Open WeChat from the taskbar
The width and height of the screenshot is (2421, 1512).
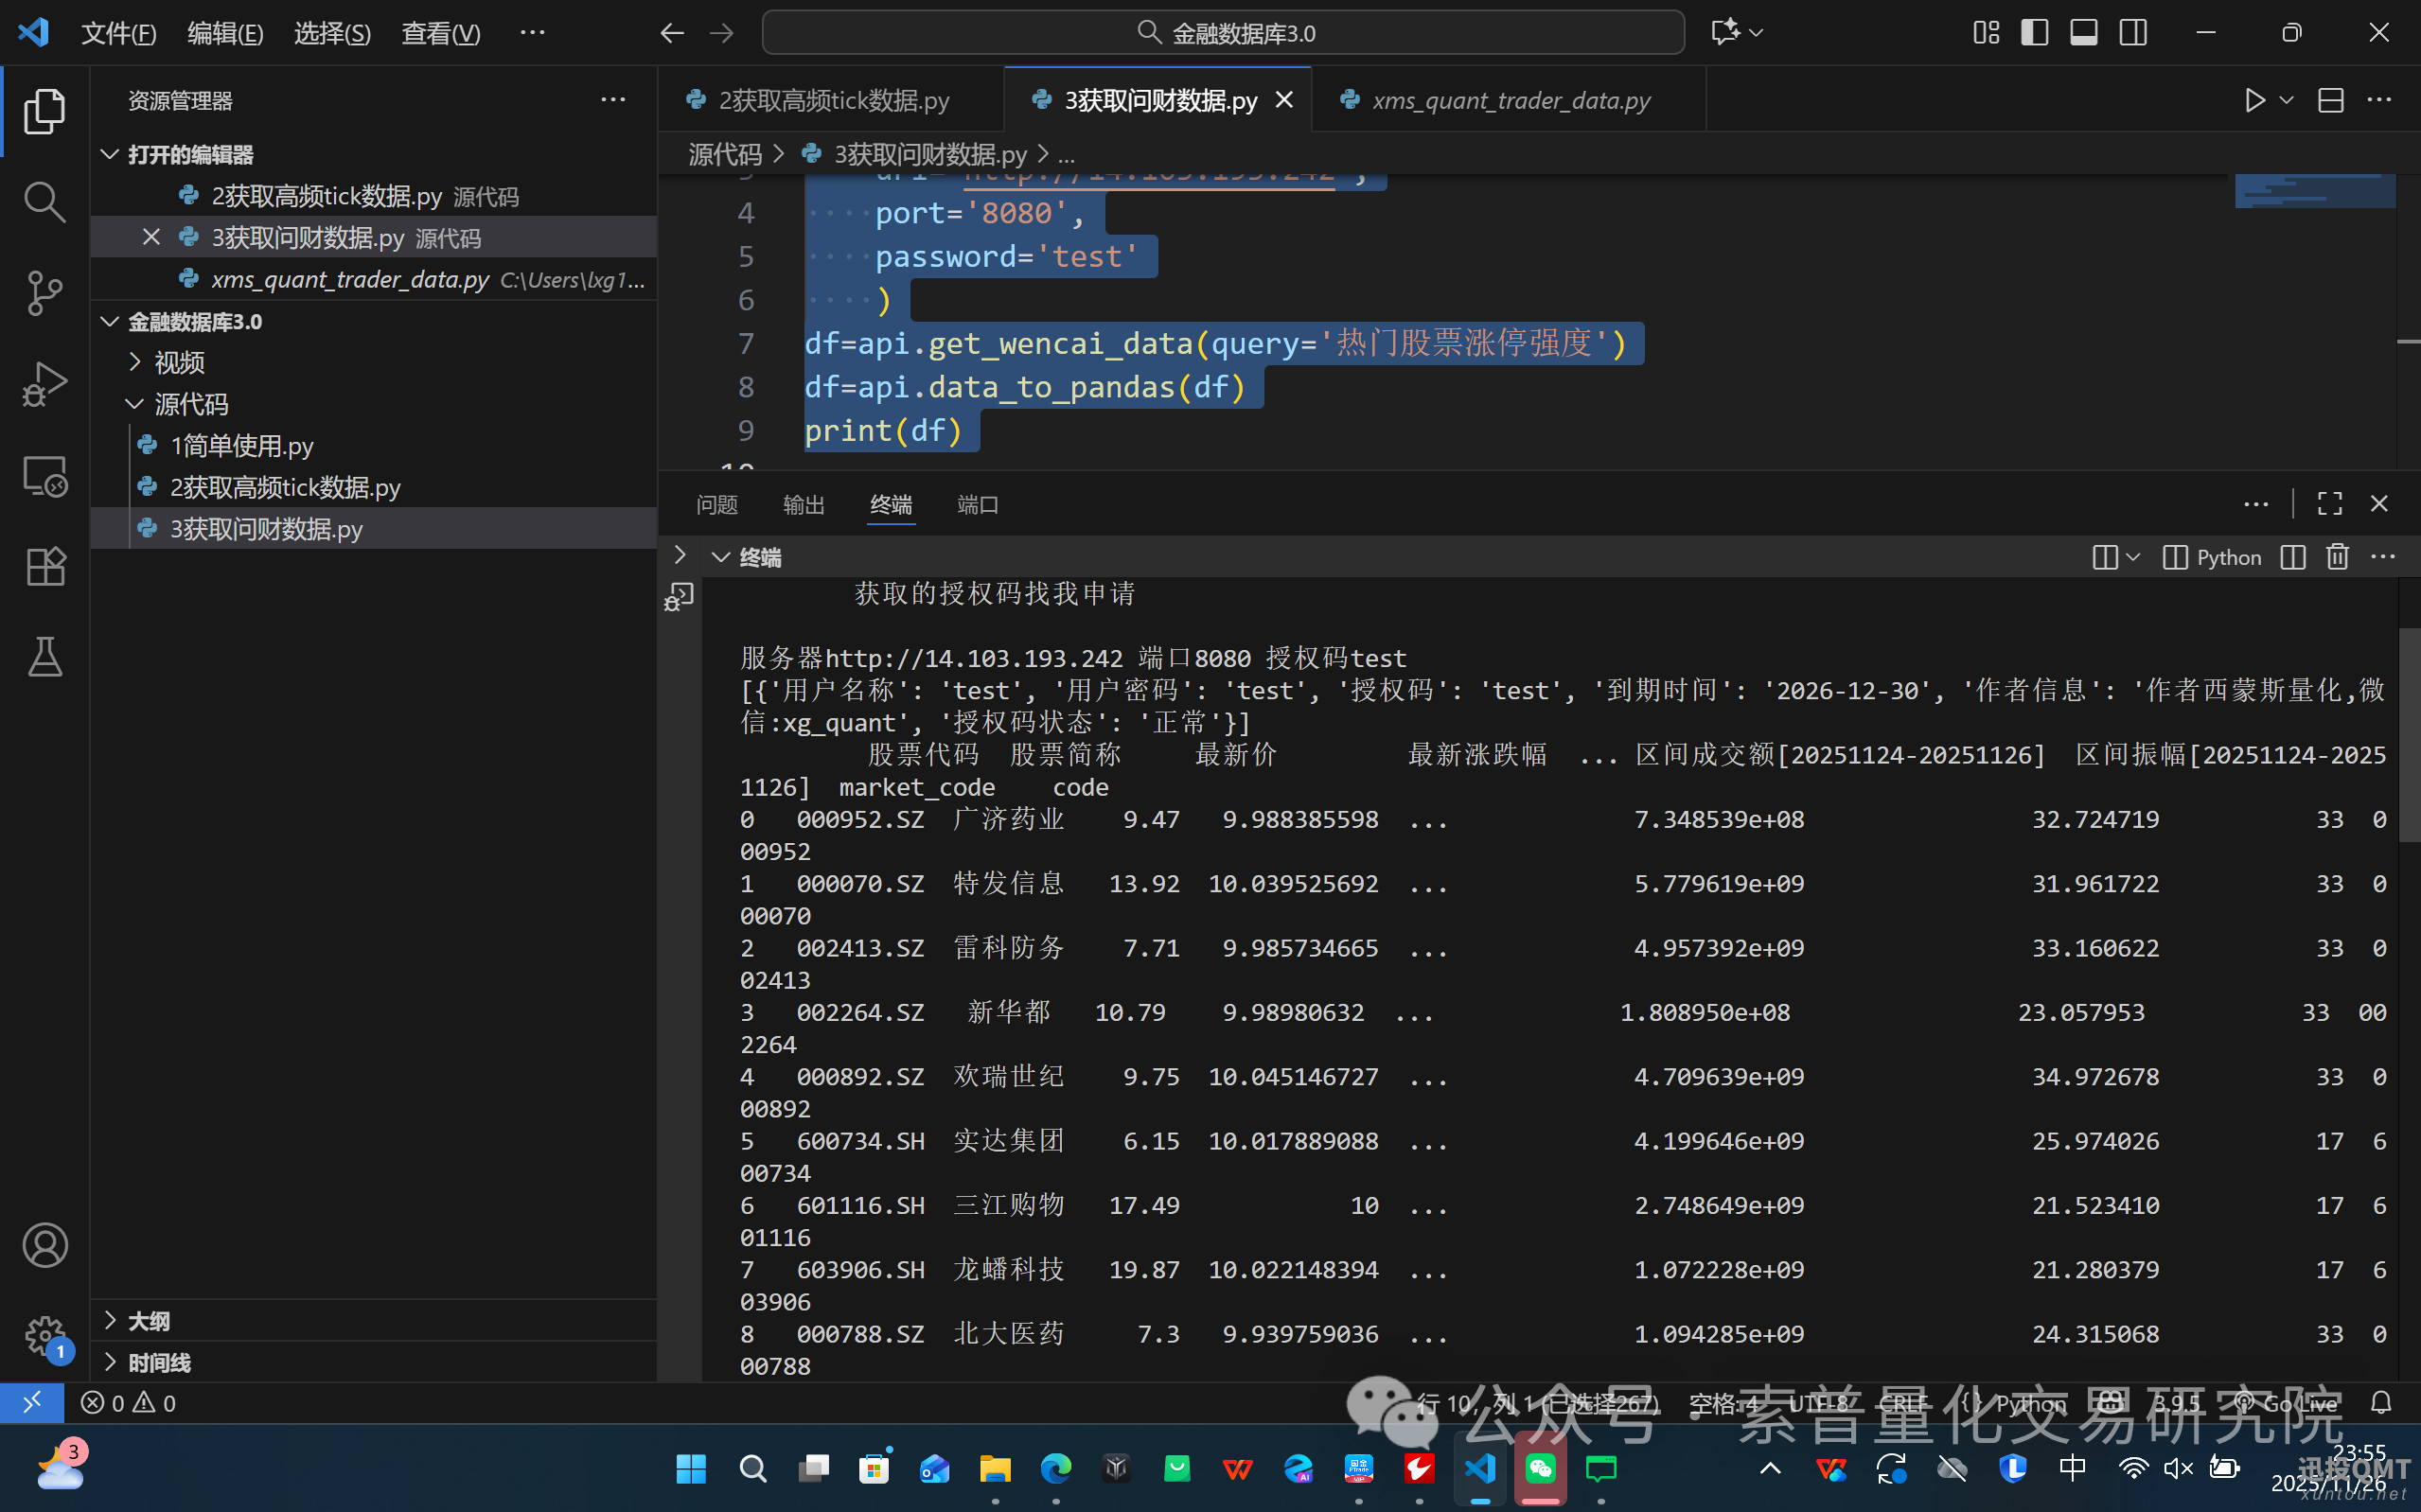[x=1540, y=1469]
